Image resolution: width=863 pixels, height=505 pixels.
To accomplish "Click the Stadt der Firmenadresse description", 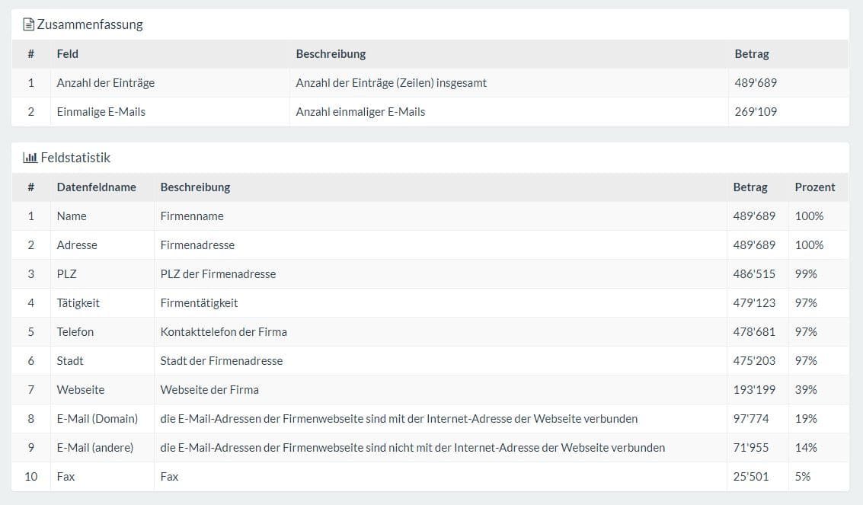I will click(x=221, y=361).
